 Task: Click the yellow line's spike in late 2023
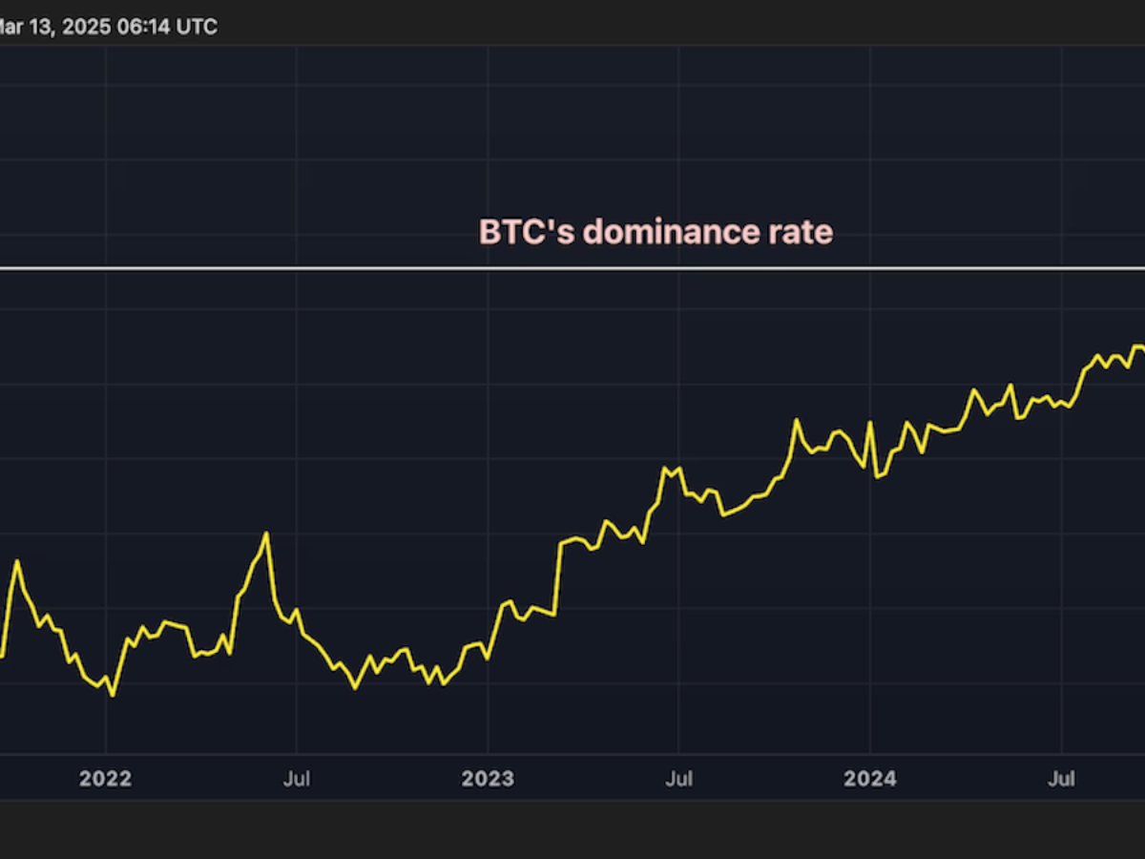pyautogui.click(x=794, y=420)
